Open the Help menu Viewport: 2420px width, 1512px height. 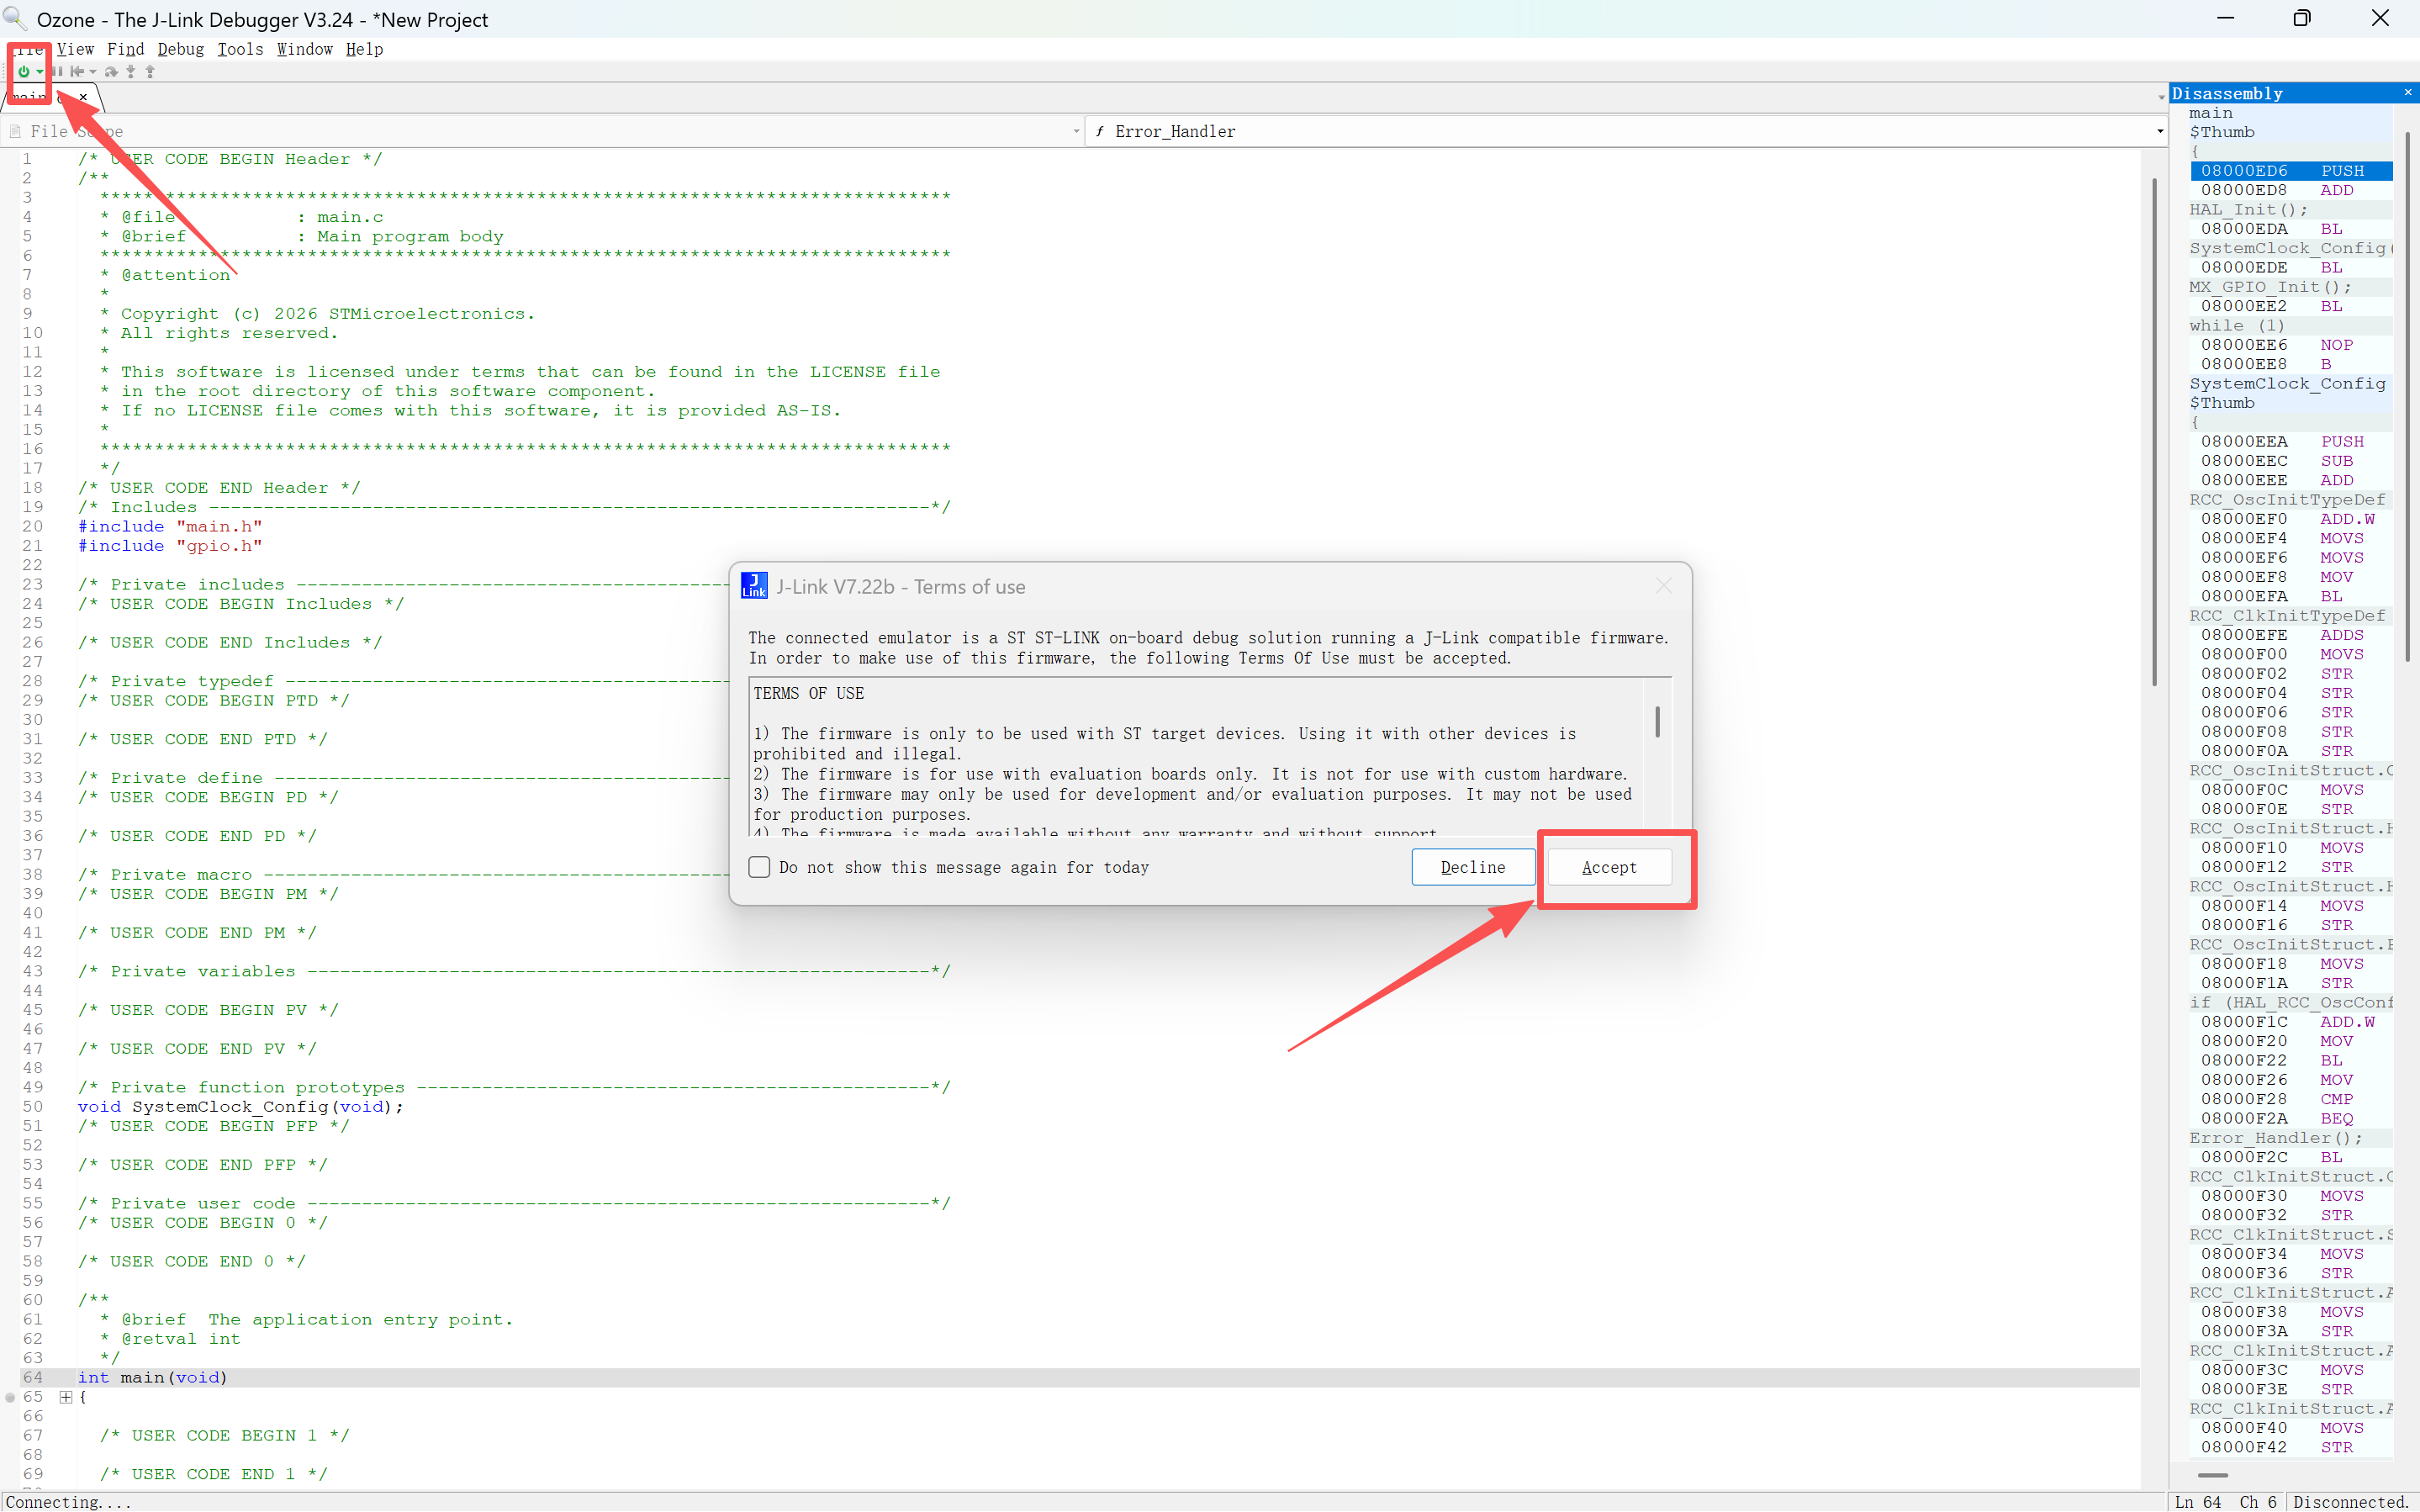[x=365, y=49]
